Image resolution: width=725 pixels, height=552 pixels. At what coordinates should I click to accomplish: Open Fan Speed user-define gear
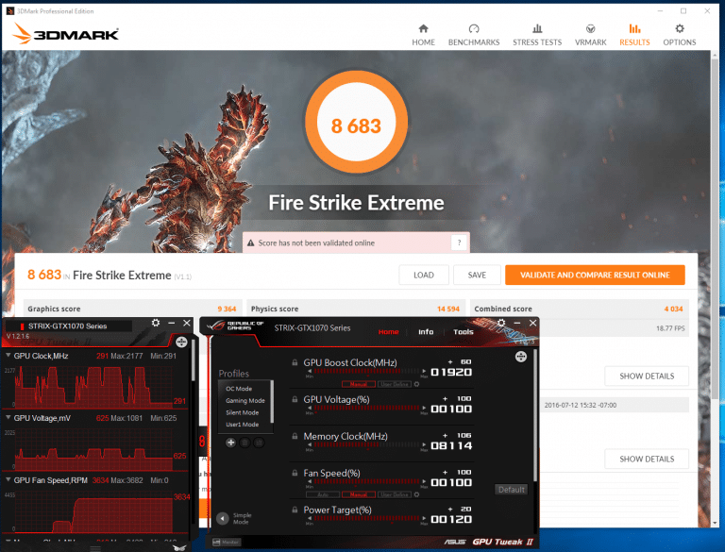(416, 494)
